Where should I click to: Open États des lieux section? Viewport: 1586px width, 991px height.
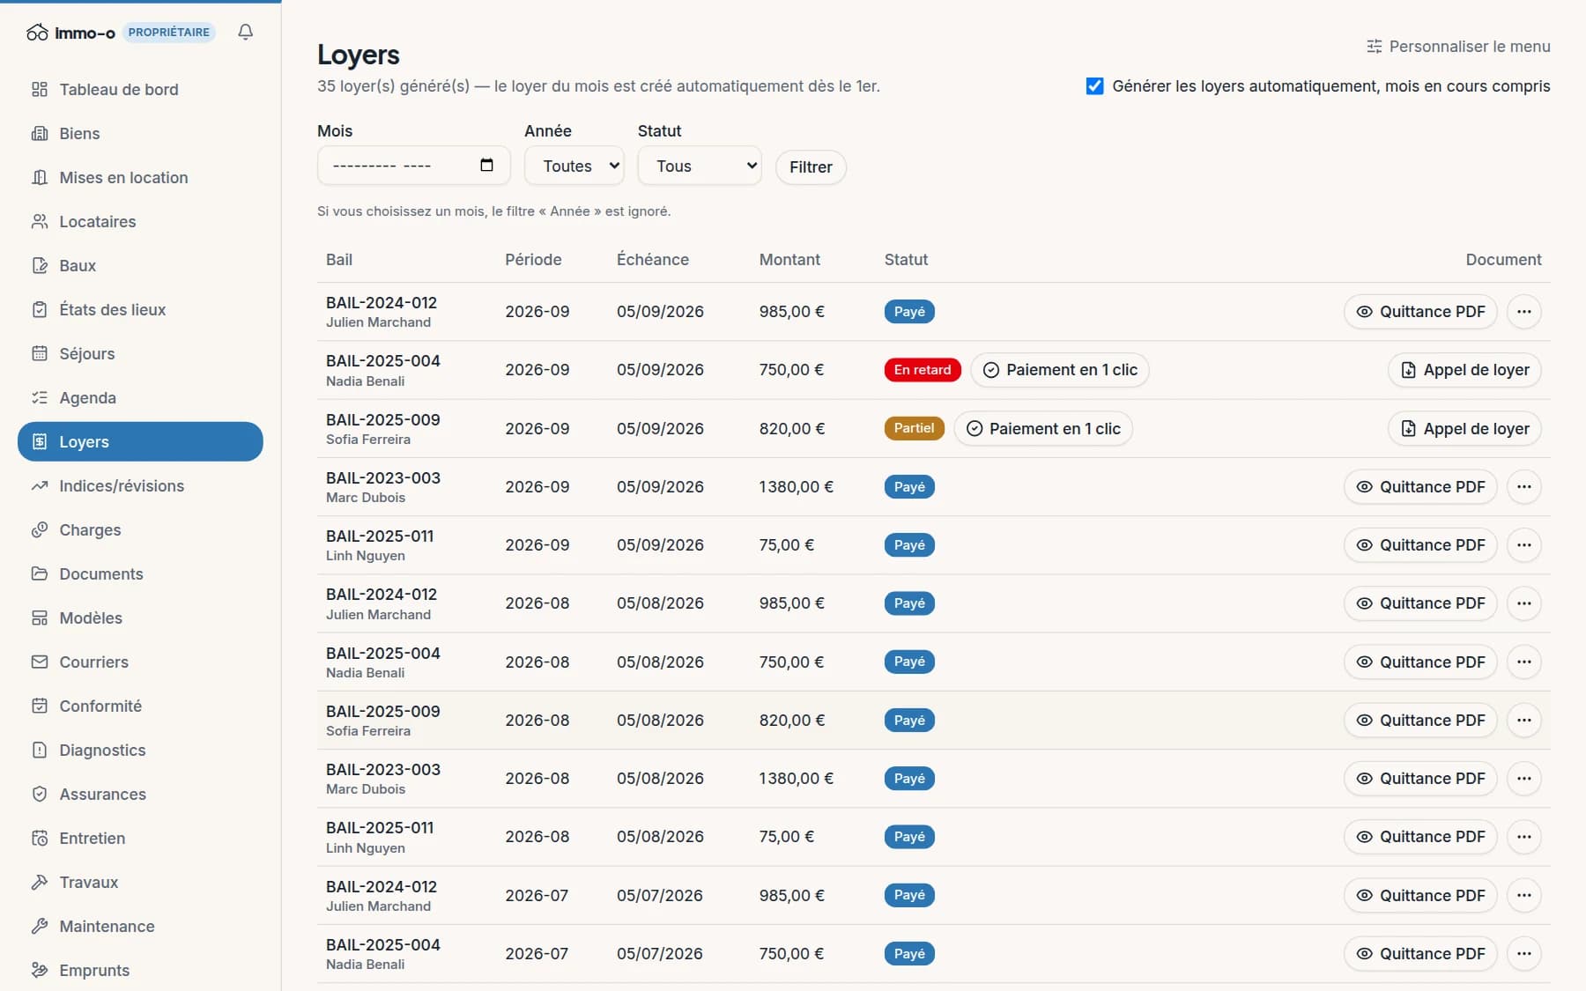(x=140, y=309)
